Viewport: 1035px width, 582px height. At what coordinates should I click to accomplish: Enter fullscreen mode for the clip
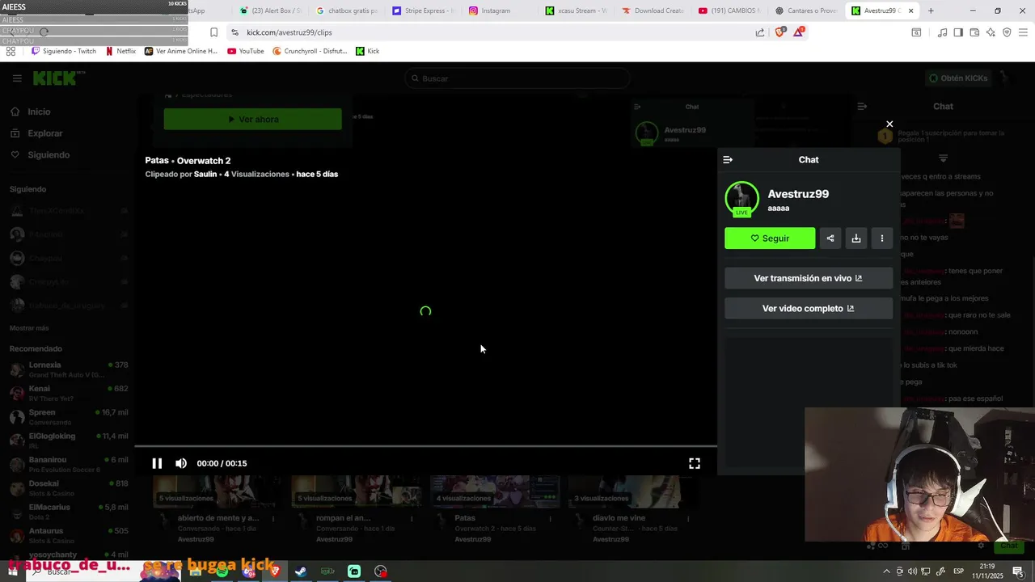coord(694,463)
